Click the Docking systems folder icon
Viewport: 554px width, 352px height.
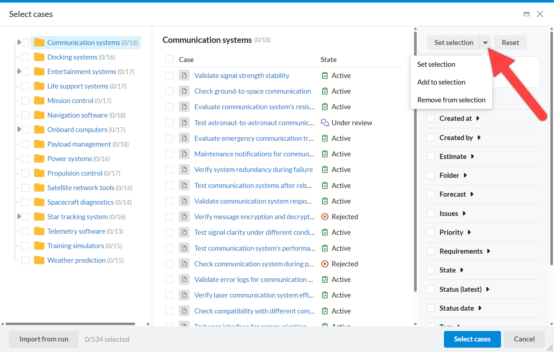point(39,57)
